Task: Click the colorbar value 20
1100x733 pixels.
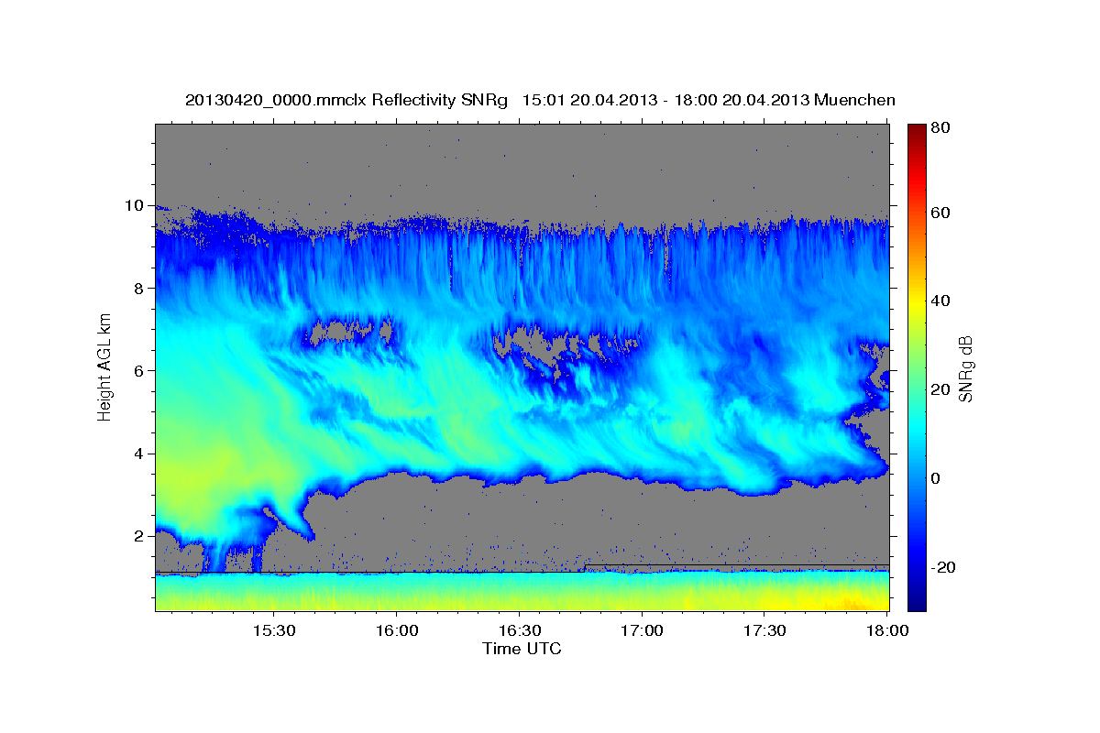Action: 940,389
